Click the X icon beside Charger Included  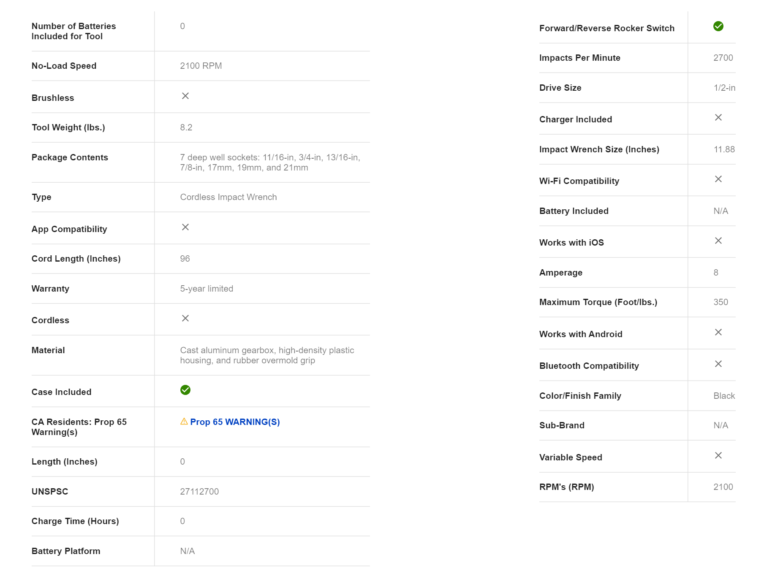(x=718, y=117)
